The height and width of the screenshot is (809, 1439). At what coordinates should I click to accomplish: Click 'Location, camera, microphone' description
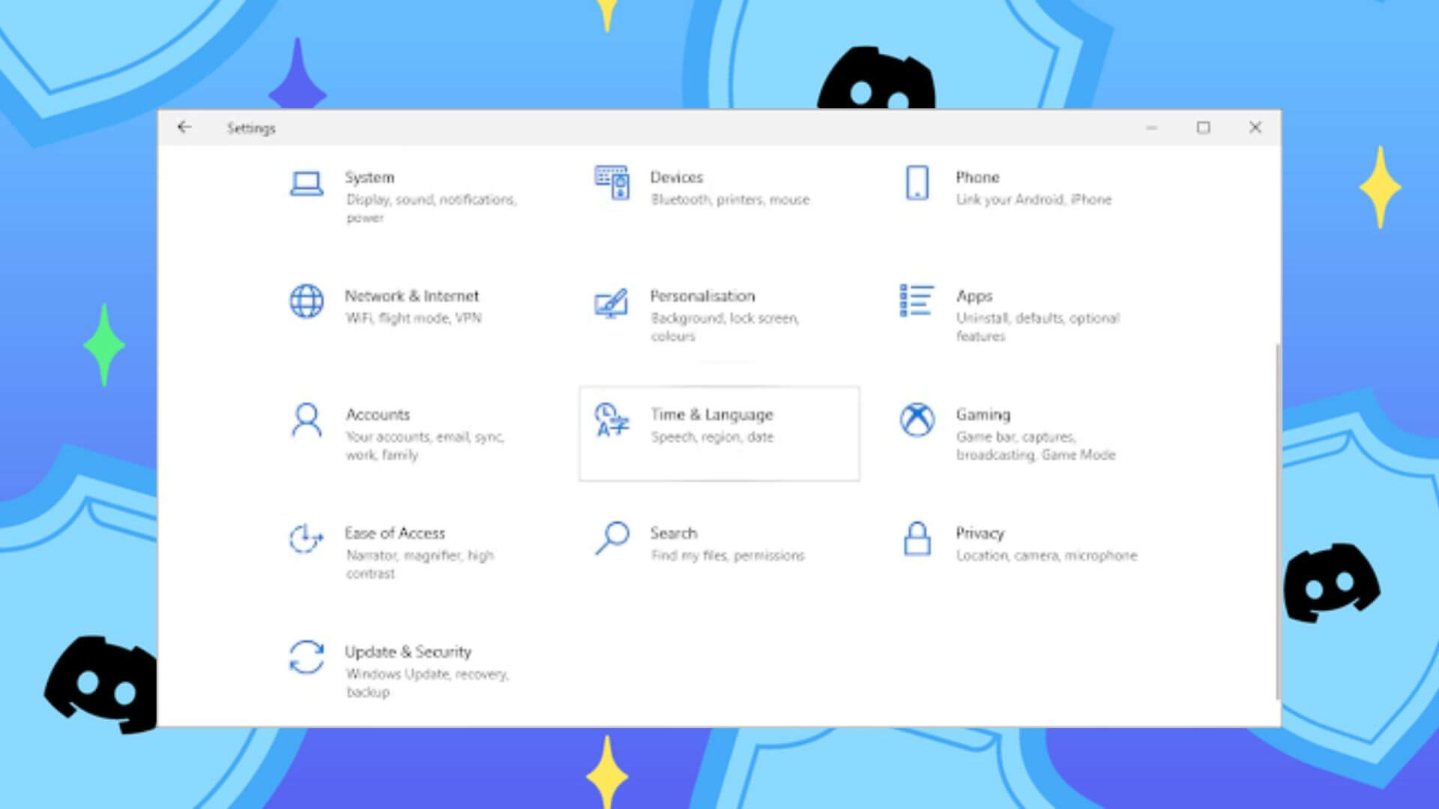point(1046,556)
